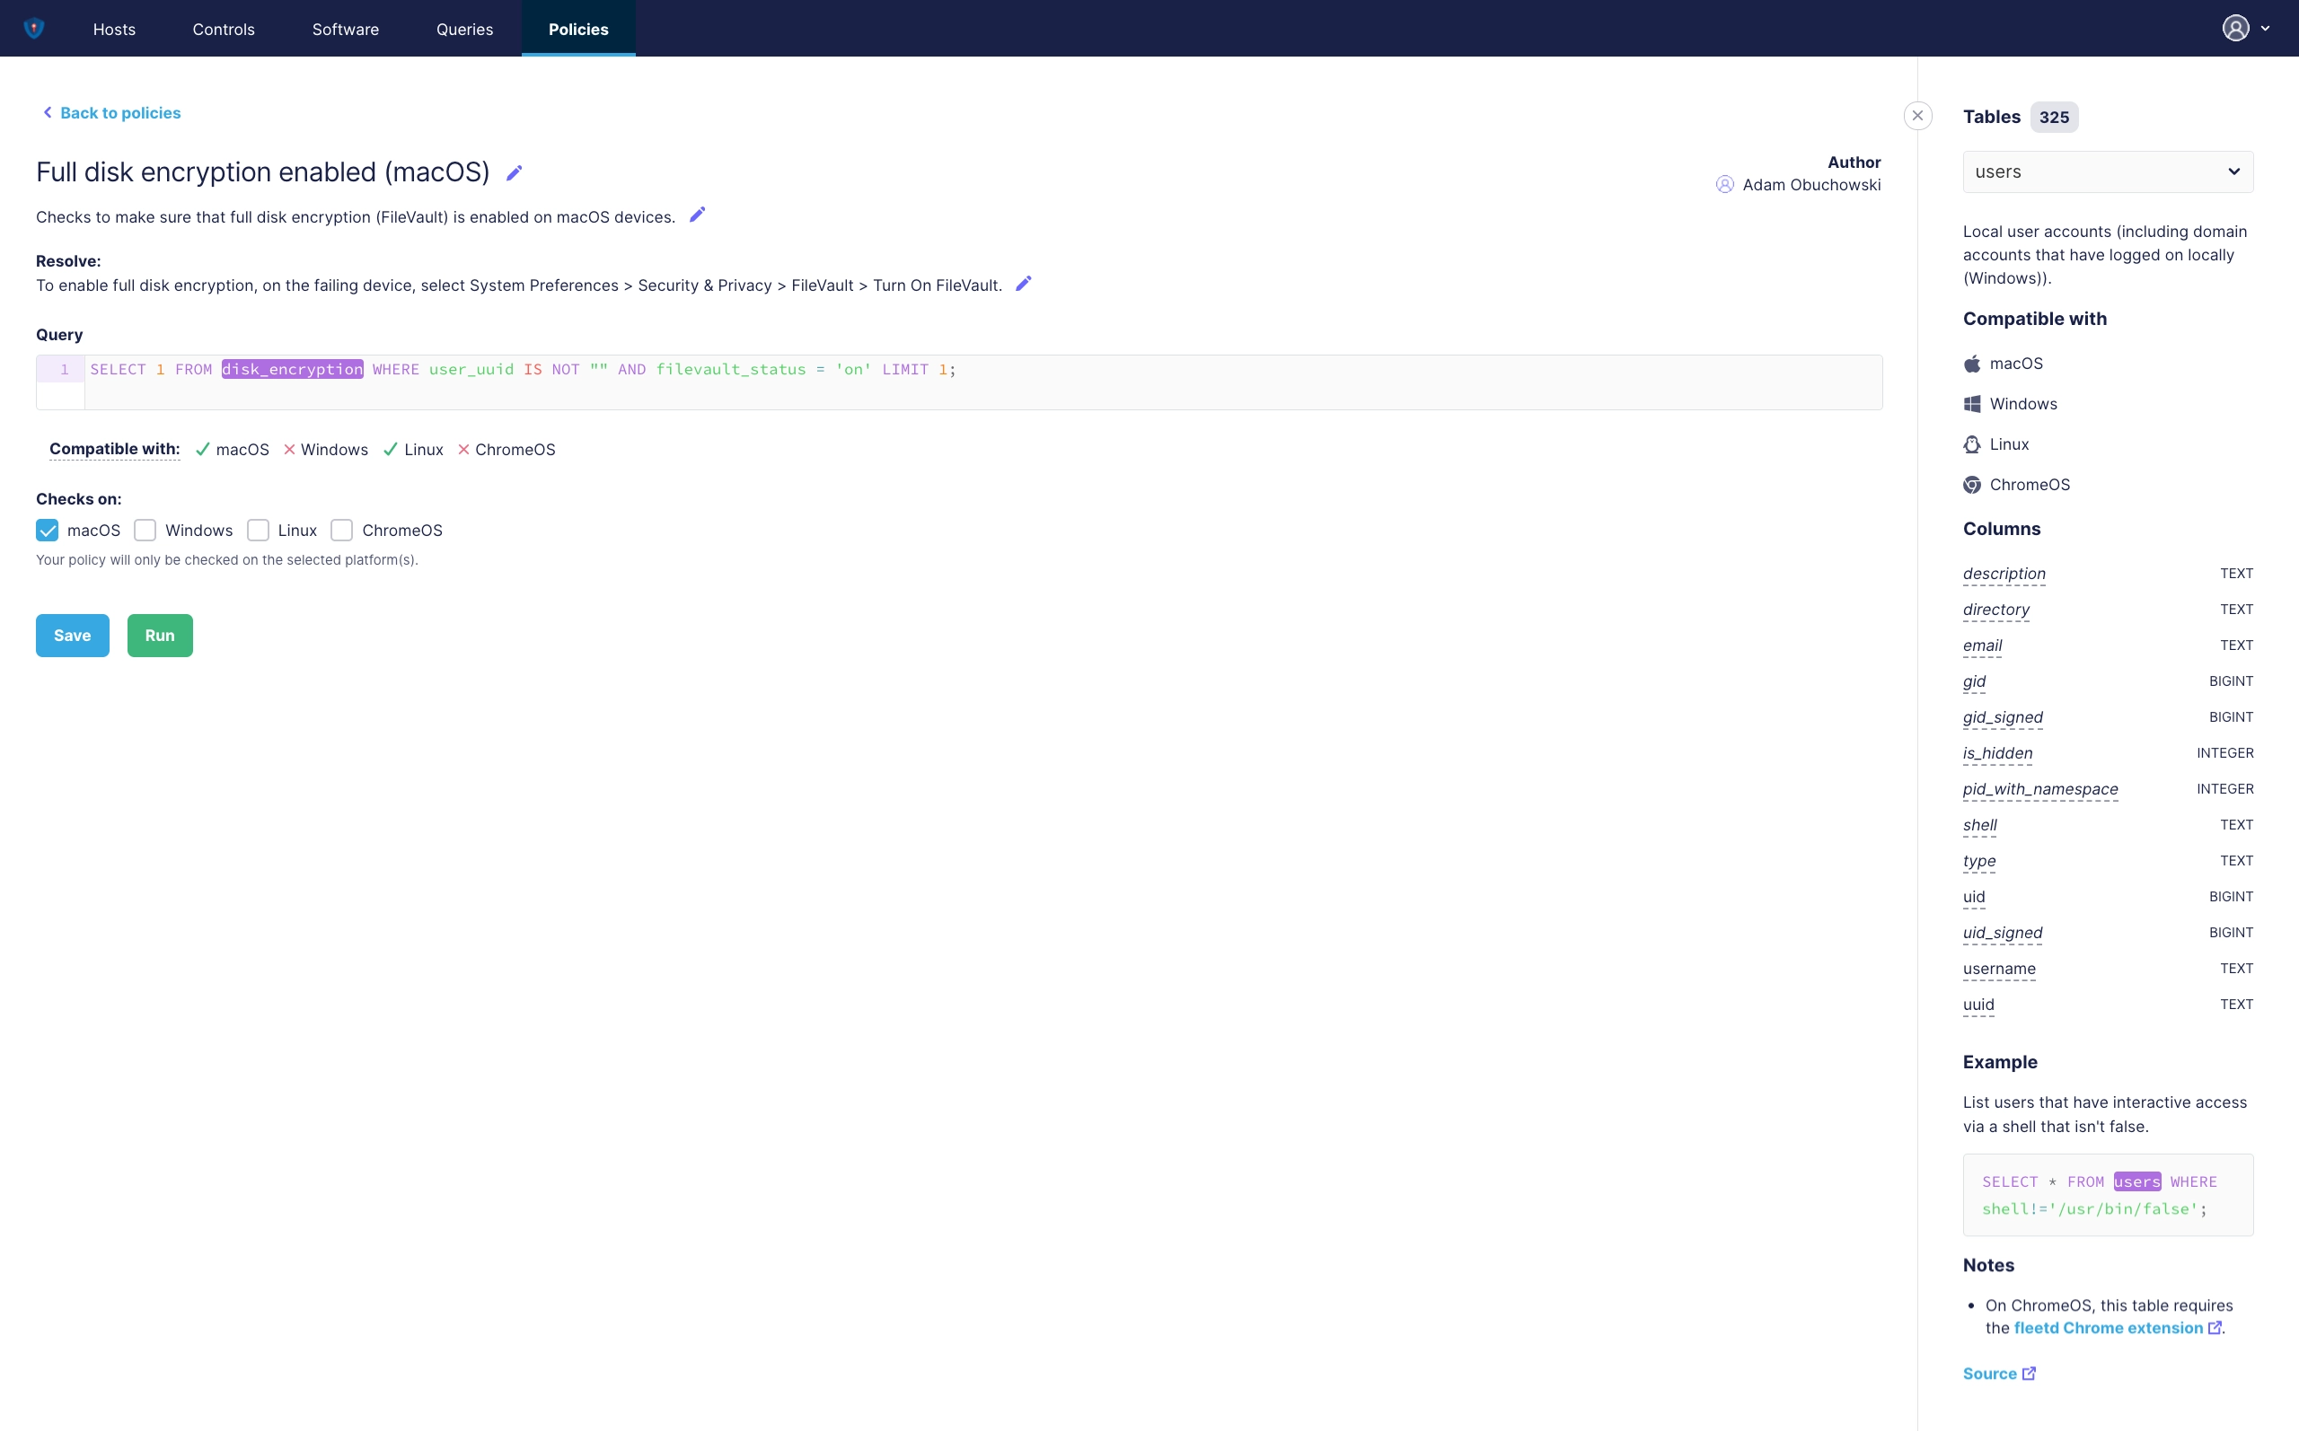This screenshot has height=1431, width=2299.
Task: Click the ChromeOS incompatible X icon
Action: pyautogui.click(x=463, y=450)
